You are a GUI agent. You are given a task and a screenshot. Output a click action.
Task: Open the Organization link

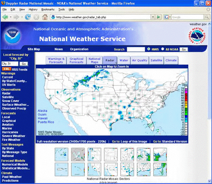(79, 49)
